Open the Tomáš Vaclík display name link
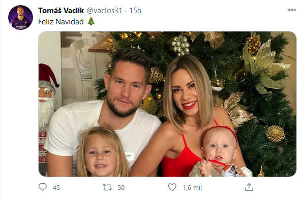Image resolution: width=304 pixels, height=197 pixels. (x=61, y=11)
